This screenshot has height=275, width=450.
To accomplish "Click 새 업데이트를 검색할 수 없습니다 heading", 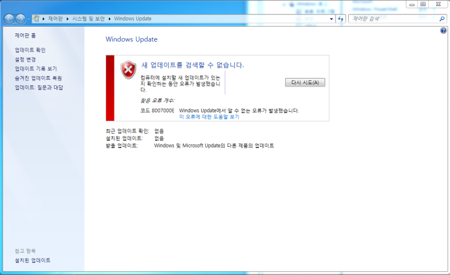I will (193, 65).
